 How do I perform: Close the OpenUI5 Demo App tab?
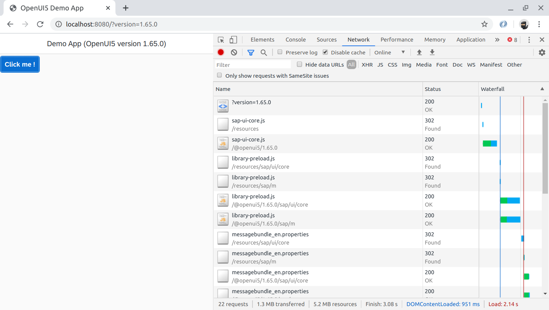(108, 8)
